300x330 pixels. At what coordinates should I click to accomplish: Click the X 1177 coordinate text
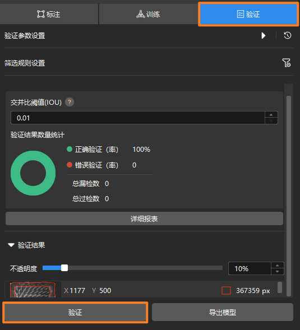pos(75,291)
